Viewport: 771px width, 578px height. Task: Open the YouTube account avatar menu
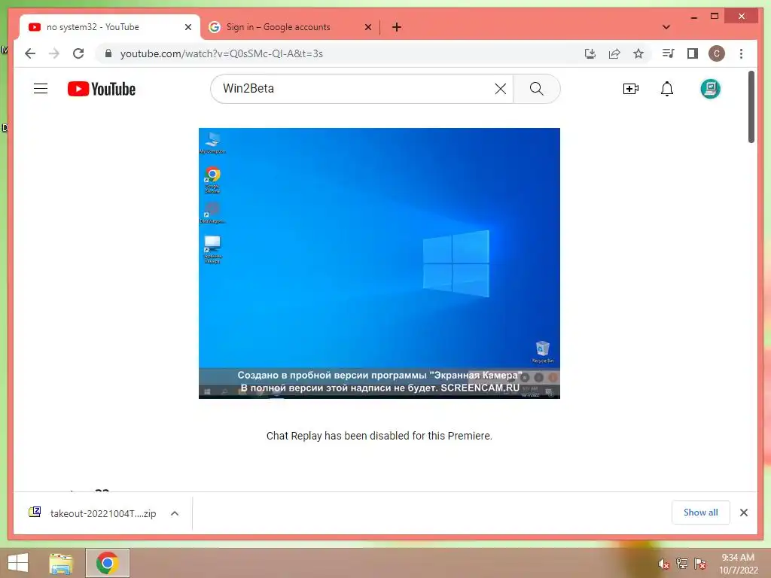(x=710, y=89)
